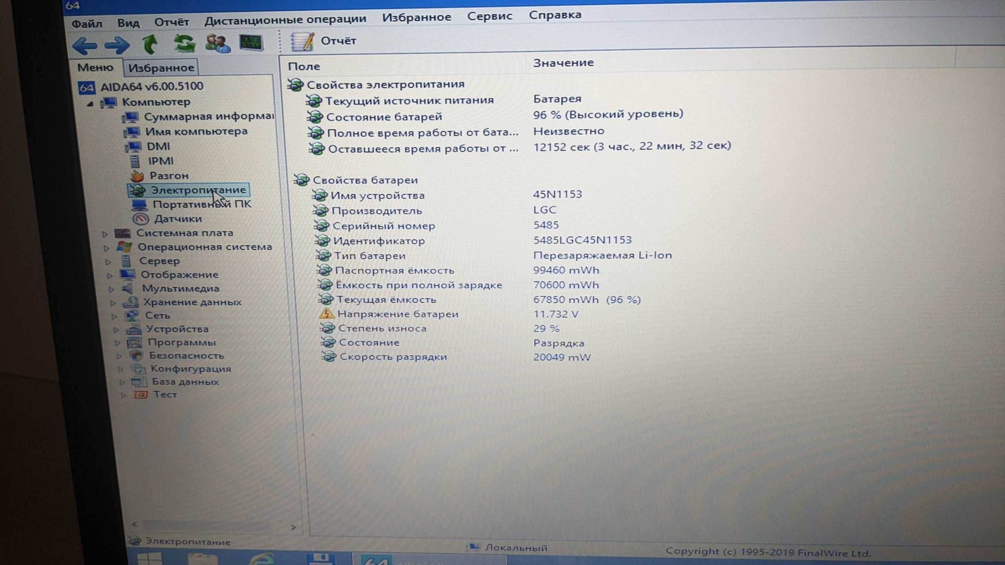The height and width of the screenshot is (565, 1005).
Task: Collapse the Компьютер tree node
Action: (90, 104)
